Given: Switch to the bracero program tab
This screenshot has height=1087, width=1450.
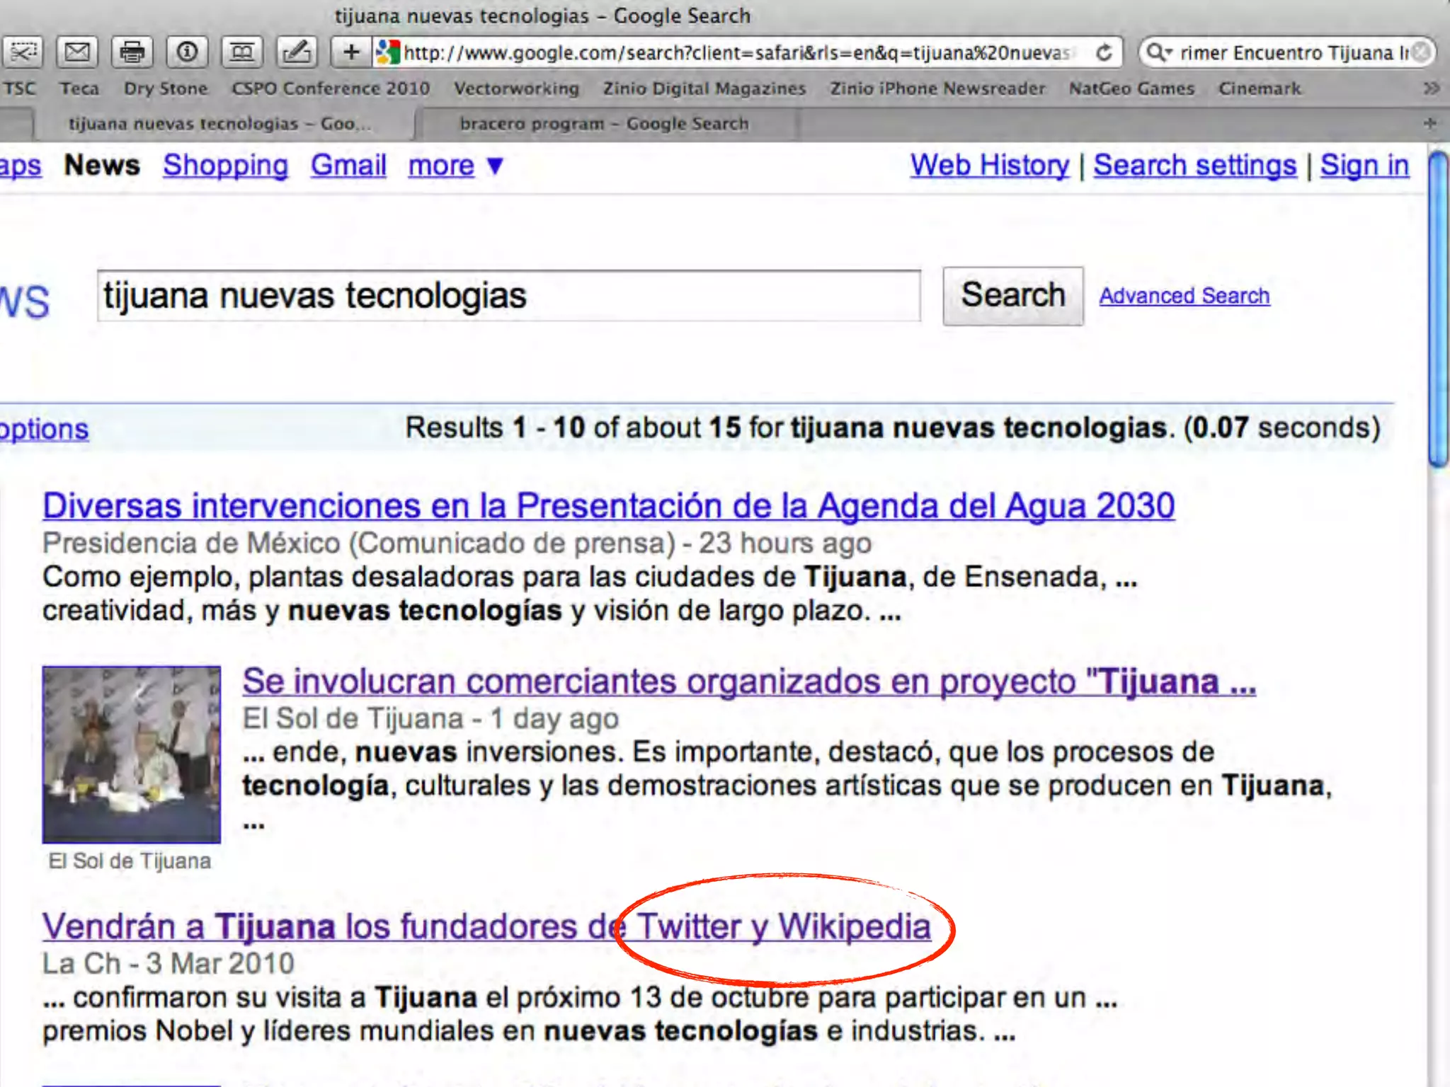Looking at the screenshot, I should [604, 124].
